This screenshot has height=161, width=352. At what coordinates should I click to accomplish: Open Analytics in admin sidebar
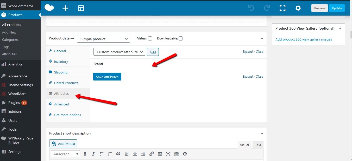20,64
